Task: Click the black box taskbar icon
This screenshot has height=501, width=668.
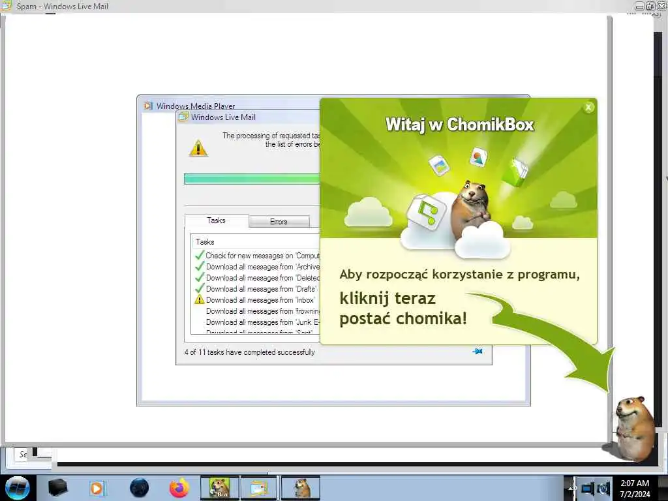Action: point(58,488)
